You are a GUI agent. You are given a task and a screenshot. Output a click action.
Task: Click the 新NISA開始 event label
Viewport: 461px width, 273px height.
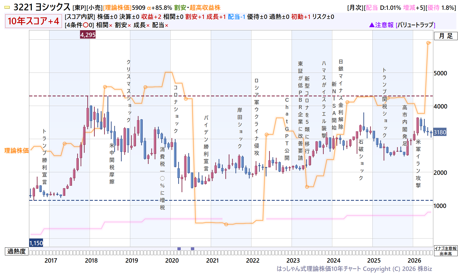coord(334,106)
